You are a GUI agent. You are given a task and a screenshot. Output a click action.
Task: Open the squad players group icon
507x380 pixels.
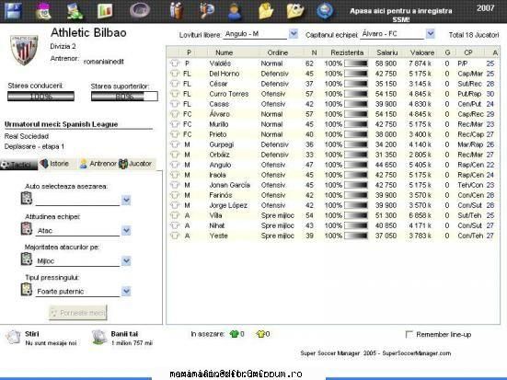tap(177, 11)
